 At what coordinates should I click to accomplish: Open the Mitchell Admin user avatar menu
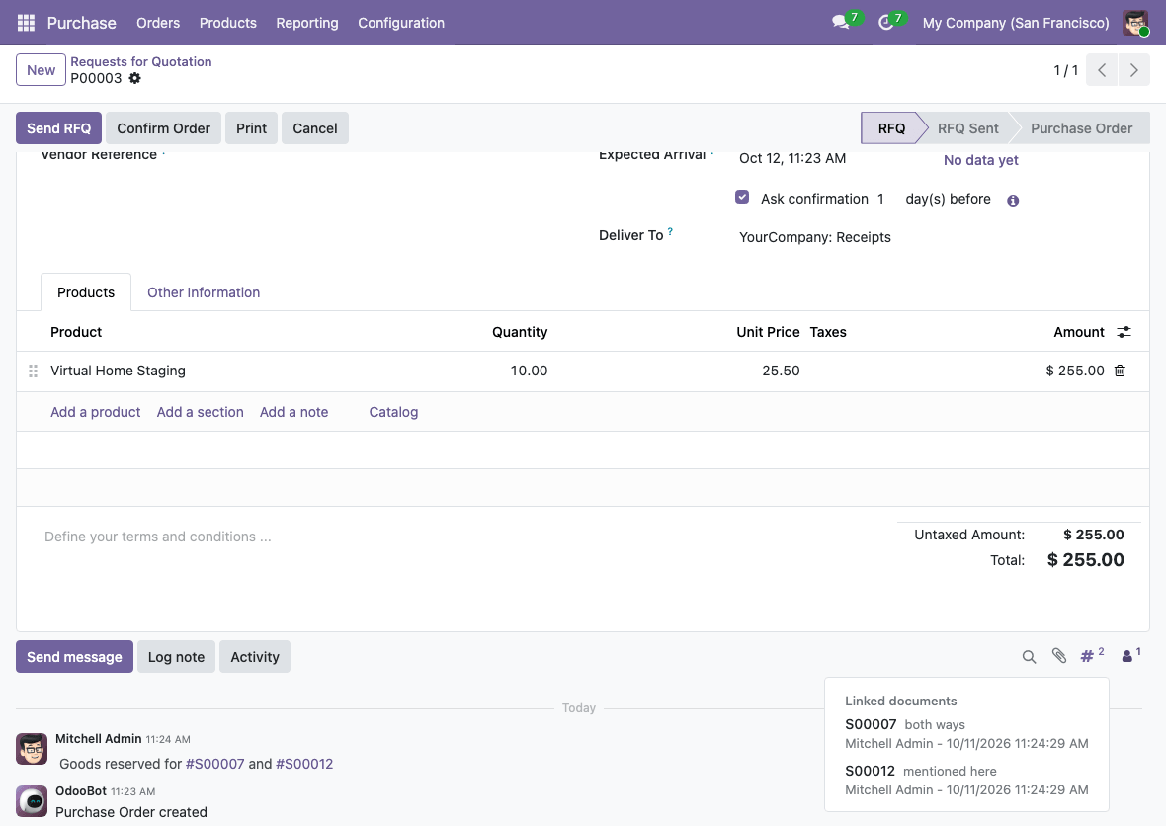click(x=1135, y=23)
